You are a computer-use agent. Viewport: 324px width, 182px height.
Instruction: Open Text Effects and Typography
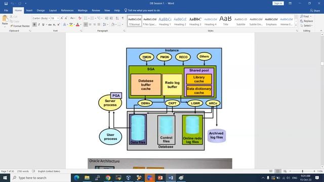pyautogui.click(x=65, y=25)
